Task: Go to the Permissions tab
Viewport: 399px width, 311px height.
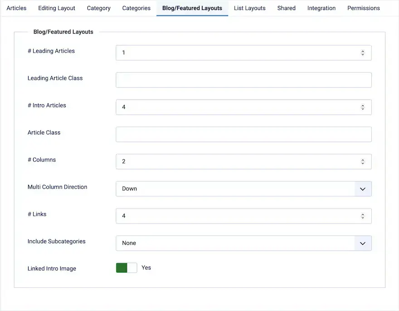Action: click(364, 8)
